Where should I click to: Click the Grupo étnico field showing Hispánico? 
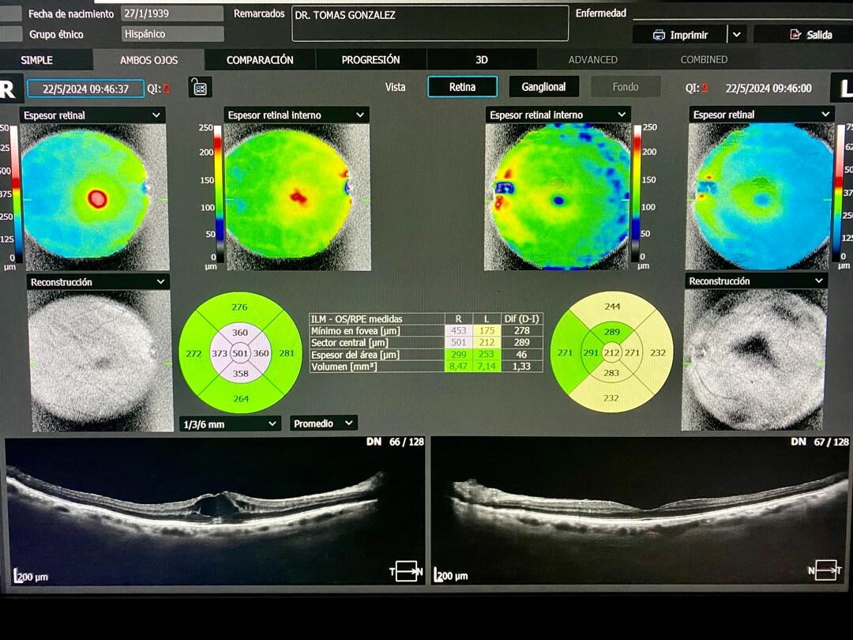click(172, 34)
